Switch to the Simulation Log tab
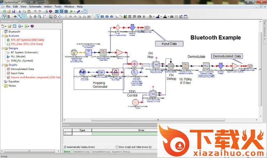267x158 pixels. [x=82, y=152]
